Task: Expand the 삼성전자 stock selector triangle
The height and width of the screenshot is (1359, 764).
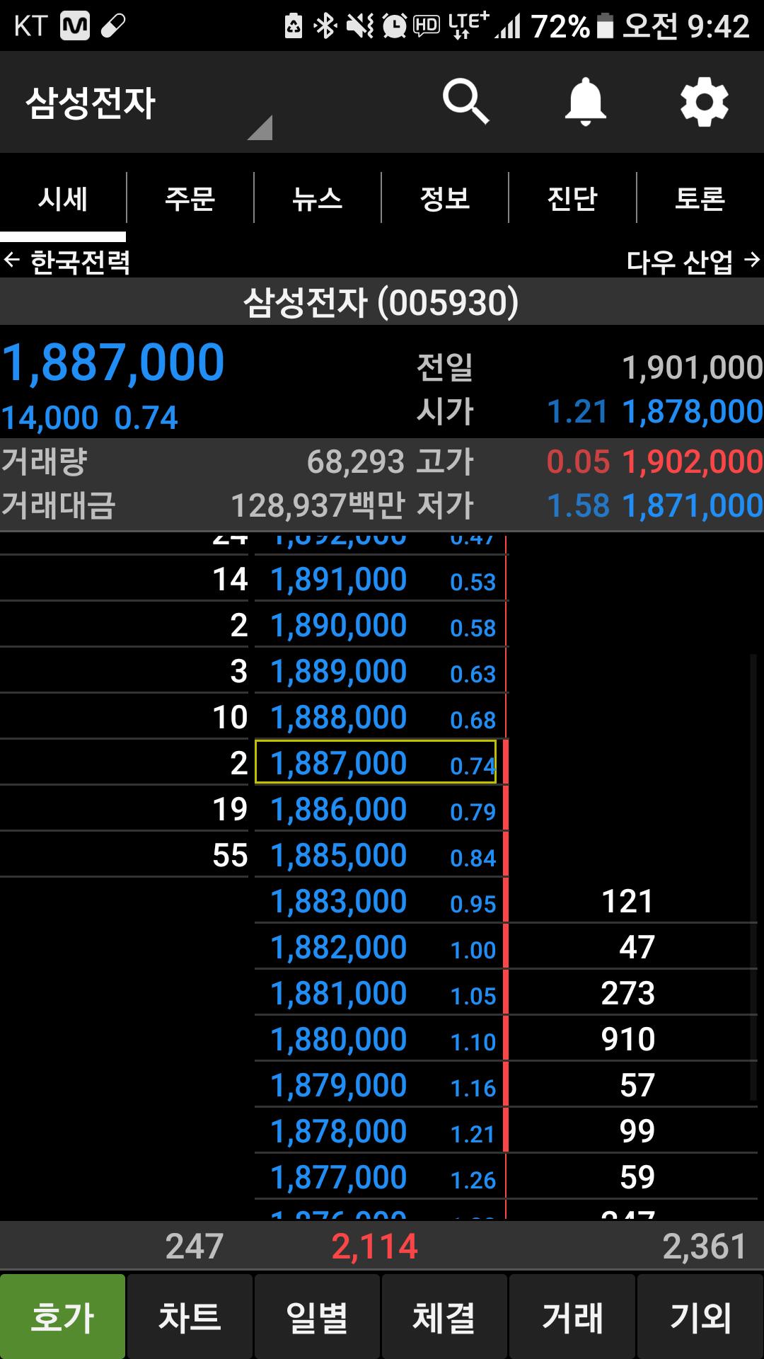Action: (260, 128)
